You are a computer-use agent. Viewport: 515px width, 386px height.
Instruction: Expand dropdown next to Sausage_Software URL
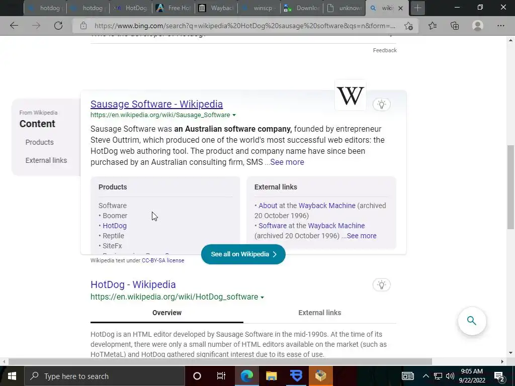pos(234,115)
